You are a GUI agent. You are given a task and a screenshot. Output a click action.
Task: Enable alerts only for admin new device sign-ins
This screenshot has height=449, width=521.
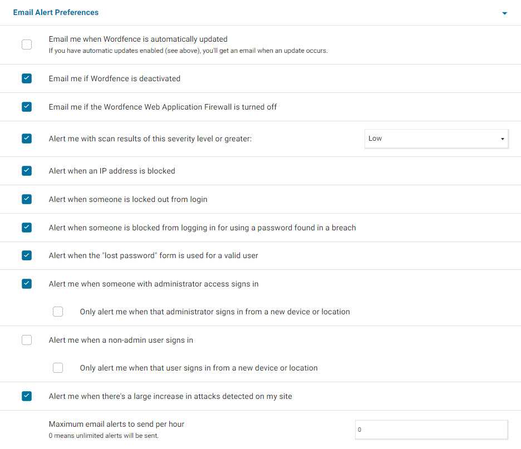pyautogui.click(x=58, y=312)
